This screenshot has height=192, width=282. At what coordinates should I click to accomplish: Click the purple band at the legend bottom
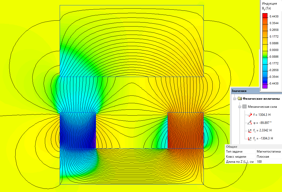[x=265, y=86]
